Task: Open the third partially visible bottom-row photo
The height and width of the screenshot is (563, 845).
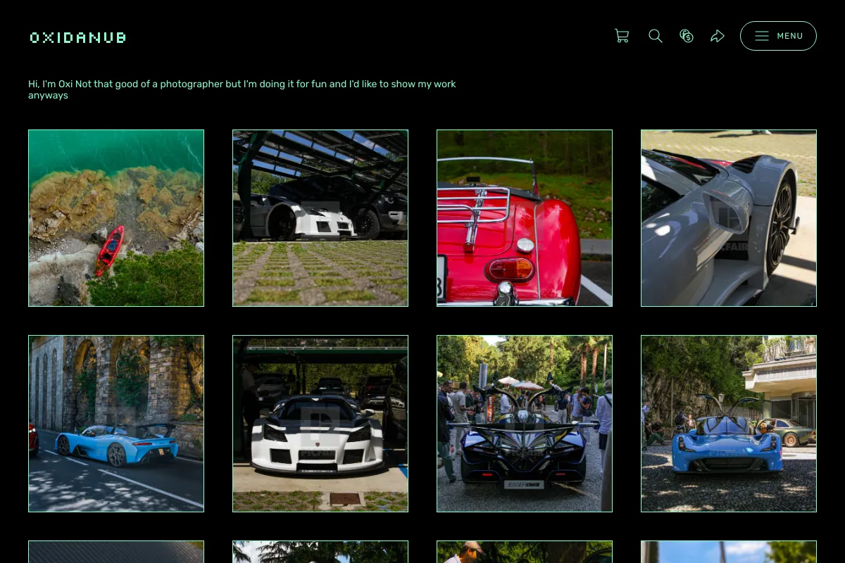Action: pyautogui.click(x=525, y=552)
